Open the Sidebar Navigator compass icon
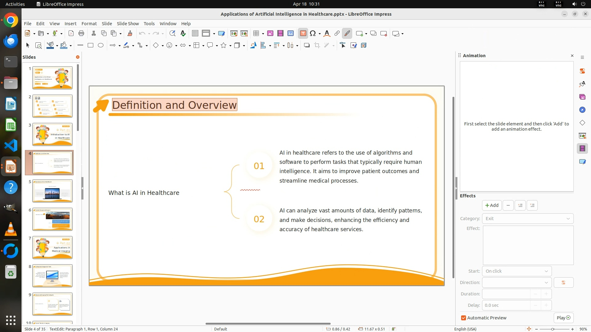The height and width of the screenshot is (332, 591). [x=582, y=110]
